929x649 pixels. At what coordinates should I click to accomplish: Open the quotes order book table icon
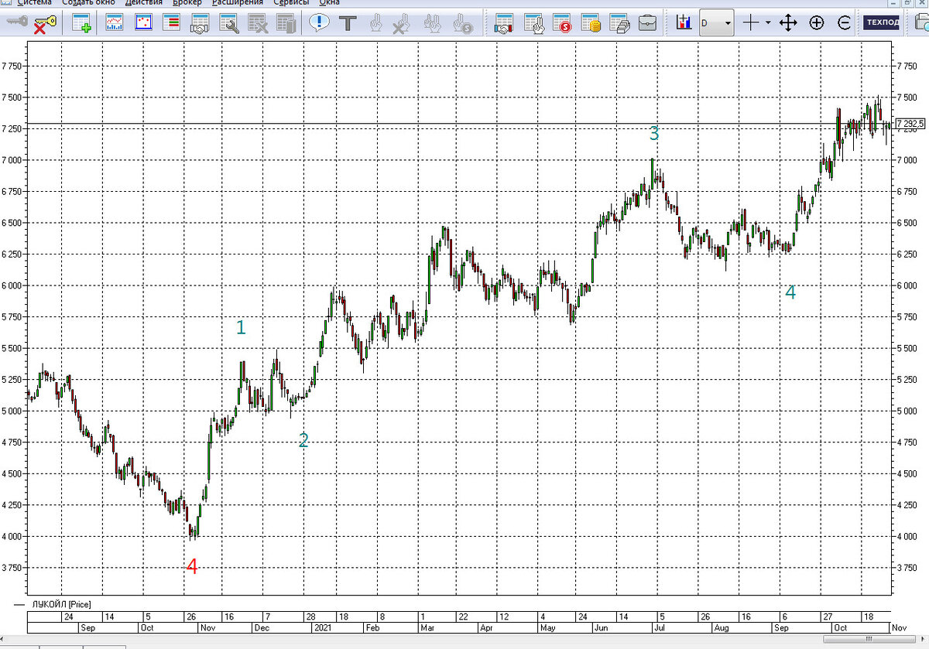click(x=171, y=23)
